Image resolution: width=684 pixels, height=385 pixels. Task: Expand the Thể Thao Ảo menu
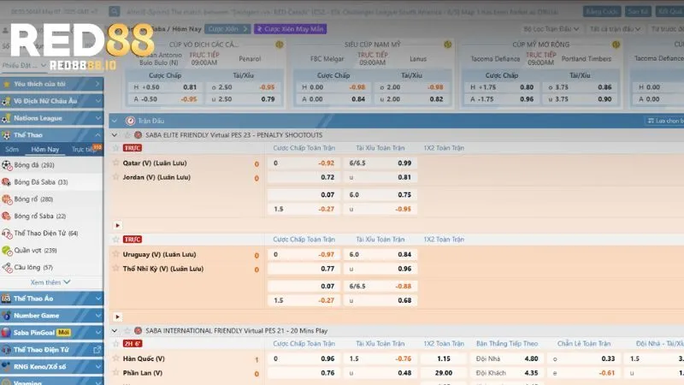click(x=52, y=298)
